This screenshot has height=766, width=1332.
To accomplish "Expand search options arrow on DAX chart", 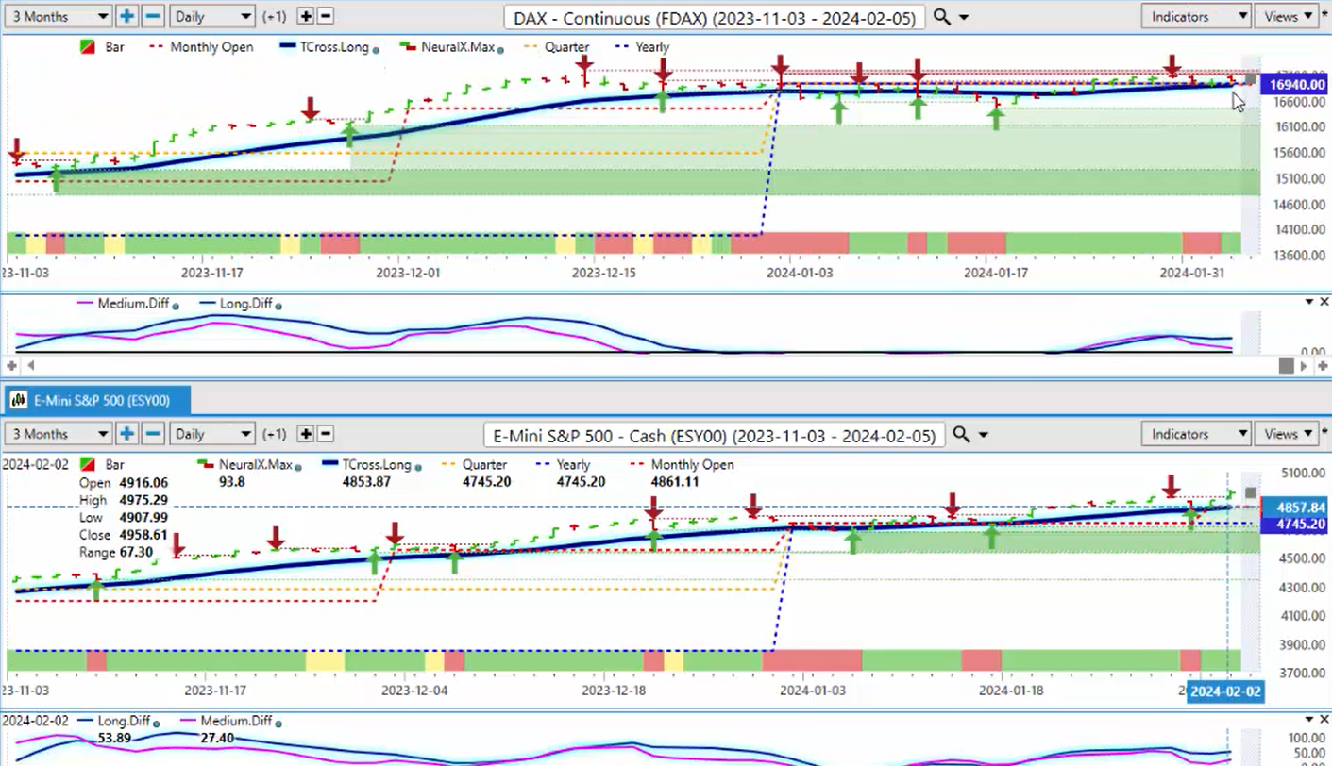I will coord(964,17).
